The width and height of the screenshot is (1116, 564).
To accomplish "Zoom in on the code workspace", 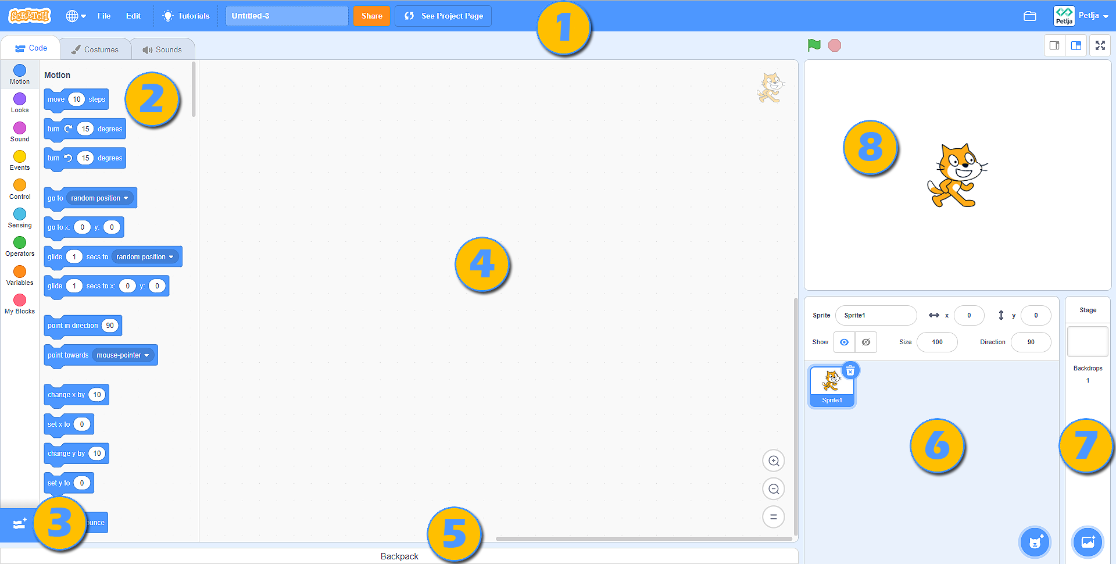I will click(x=773, y=461).
